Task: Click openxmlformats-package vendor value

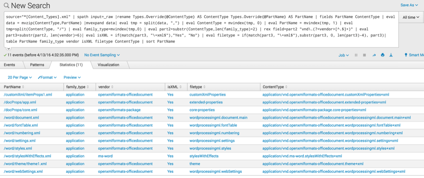Action: coord(119,110)
